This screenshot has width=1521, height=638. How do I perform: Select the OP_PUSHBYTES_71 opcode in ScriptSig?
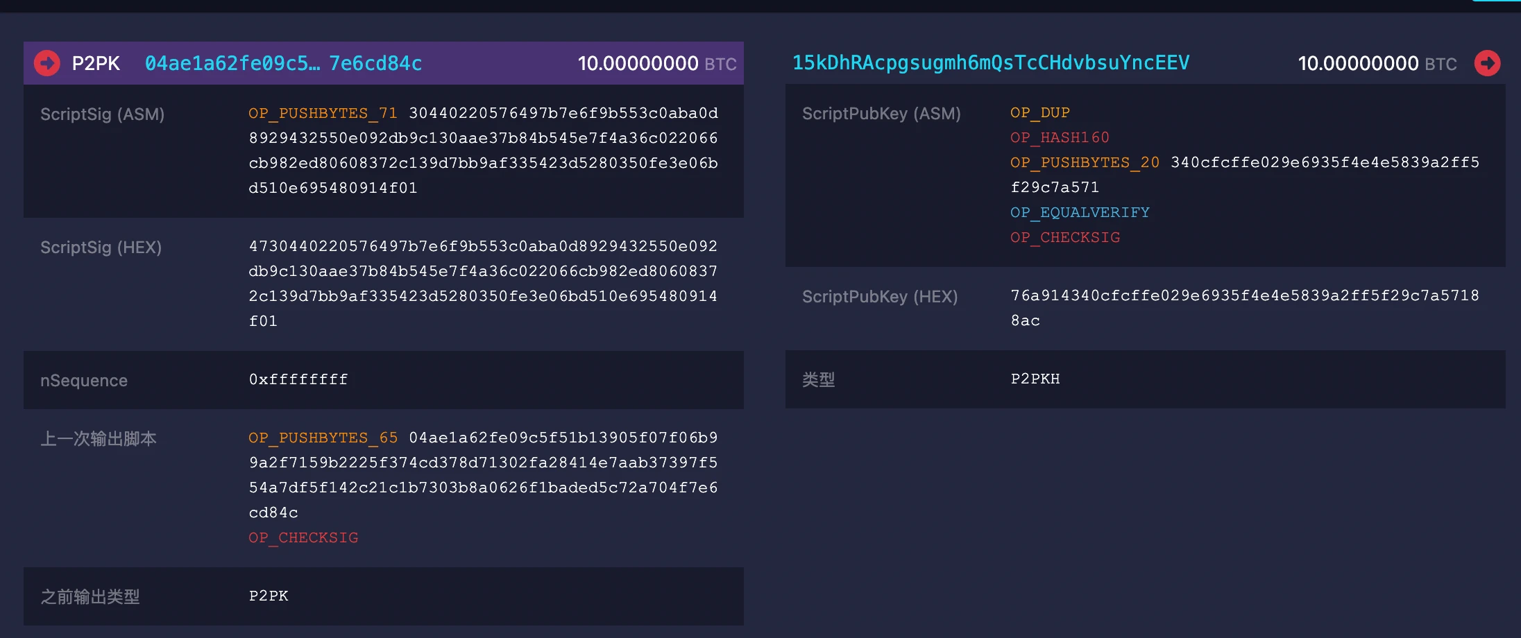[x=323, y=113]
